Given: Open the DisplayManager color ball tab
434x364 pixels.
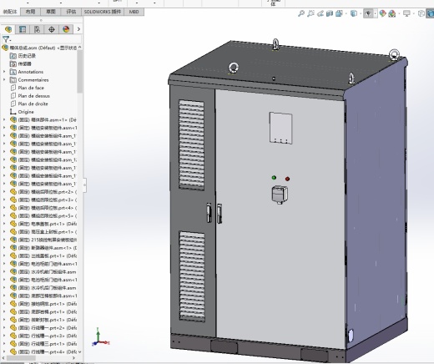Looking at the screenshot, I should [x=66, y=29].
